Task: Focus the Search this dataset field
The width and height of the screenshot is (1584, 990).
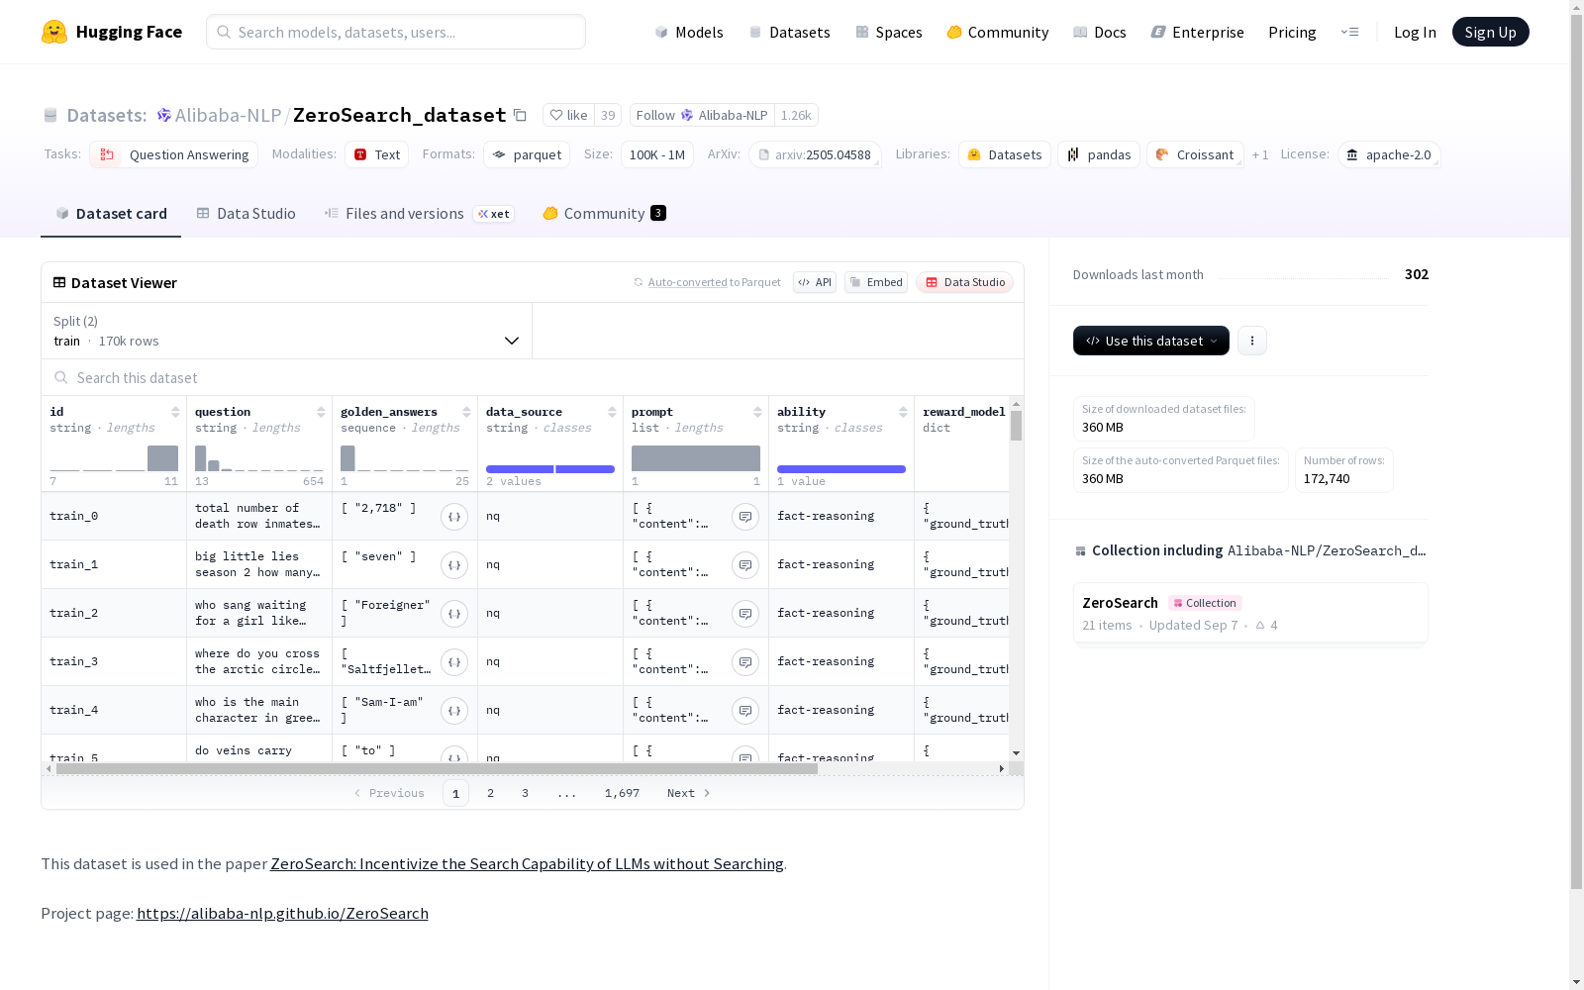Action: [x=533, y=378]
